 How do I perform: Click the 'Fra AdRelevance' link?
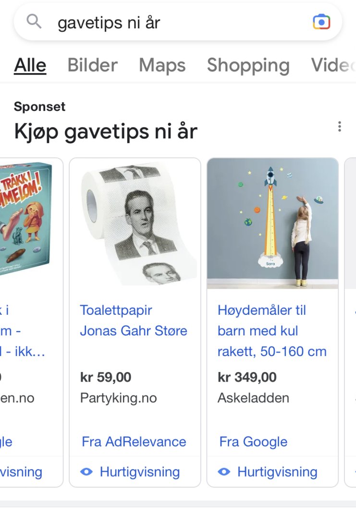coord(134,442)
